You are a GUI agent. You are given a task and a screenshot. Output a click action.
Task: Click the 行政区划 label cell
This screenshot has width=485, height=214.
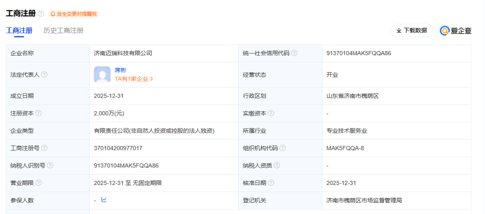click(x=280, y=96)
